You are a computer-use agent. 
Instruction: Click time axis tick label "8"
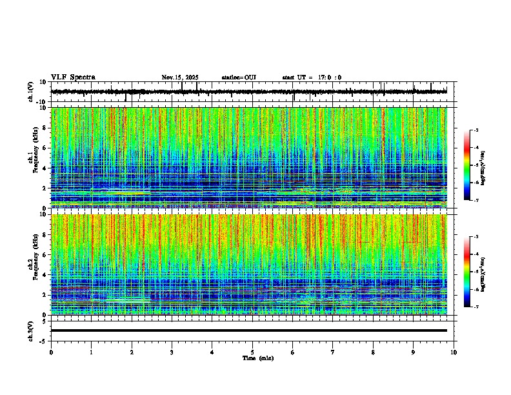pyautogui.click(x=373, y=352)
